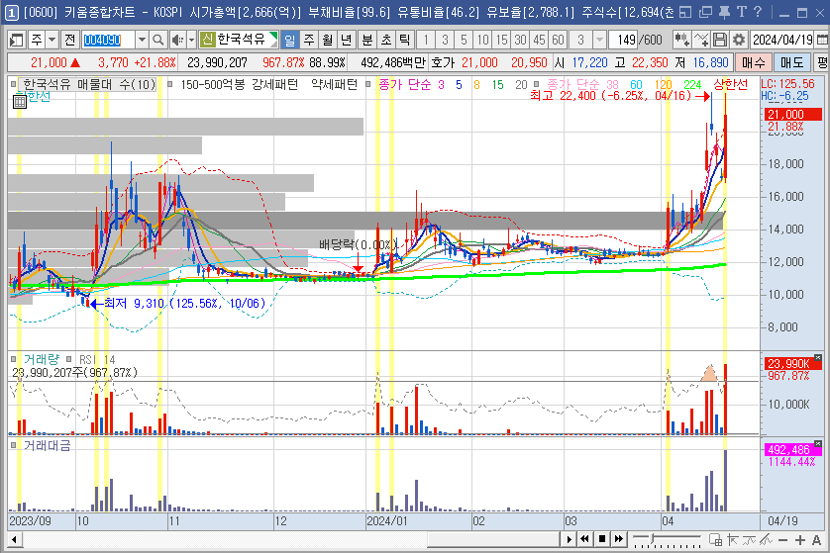
Task: Click the data grid icon on chart
Action: 19,102
